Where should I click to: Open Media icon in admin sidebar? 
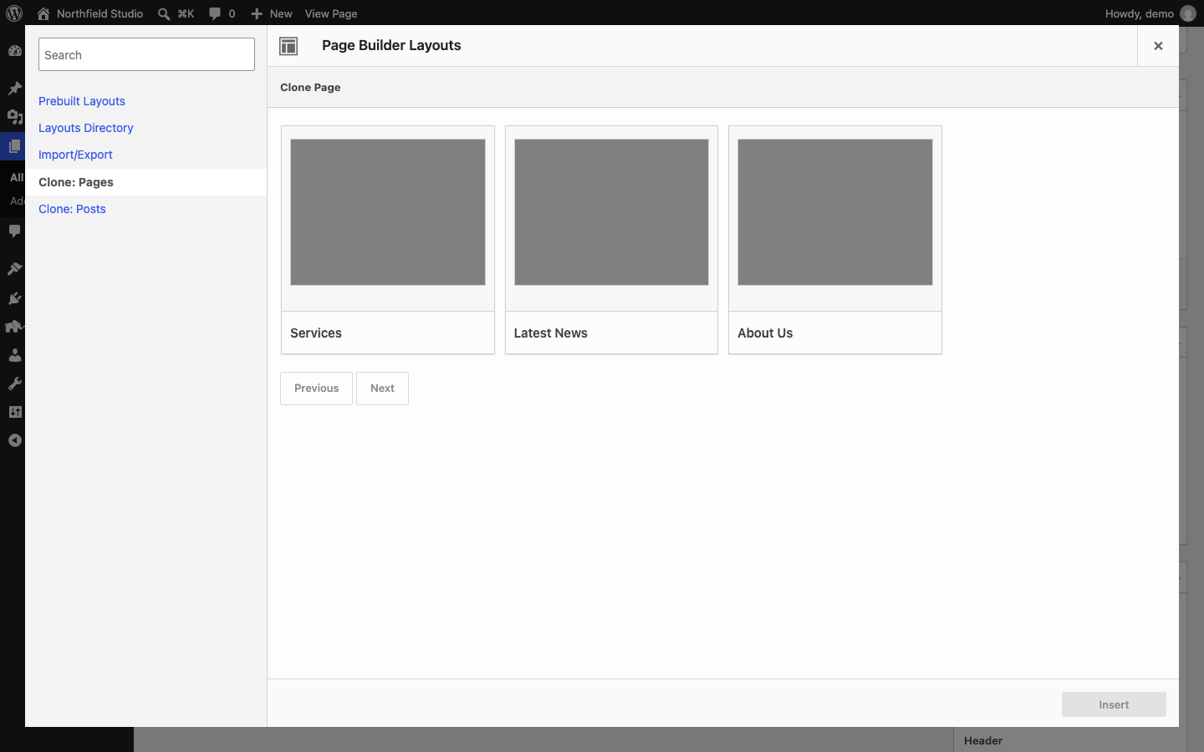point(14,117)
